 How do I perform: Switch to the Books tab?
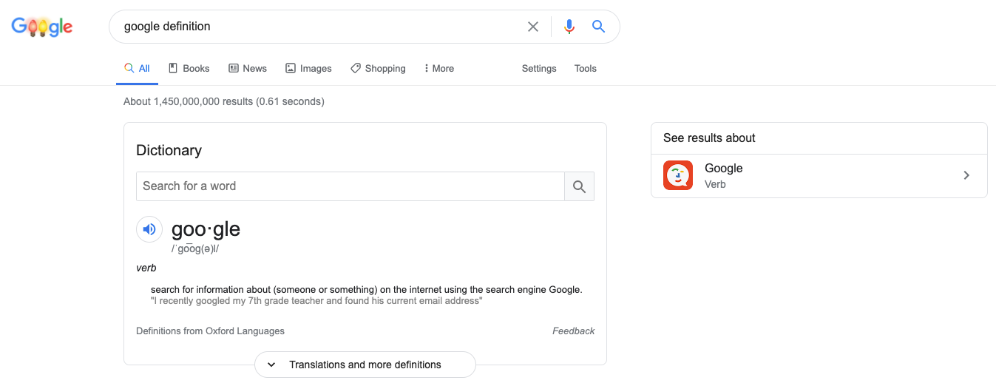coord(189,68)
